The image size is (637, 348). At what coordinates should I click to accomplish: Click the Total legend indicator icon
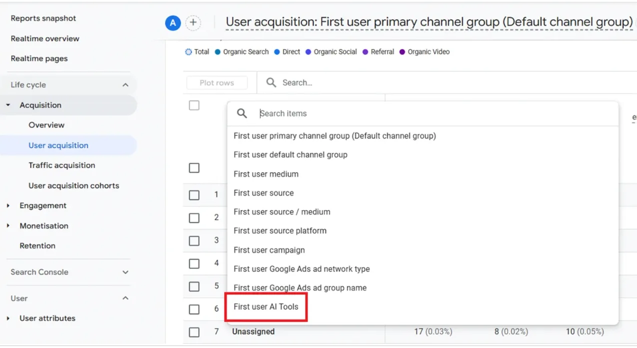point(188,51)
